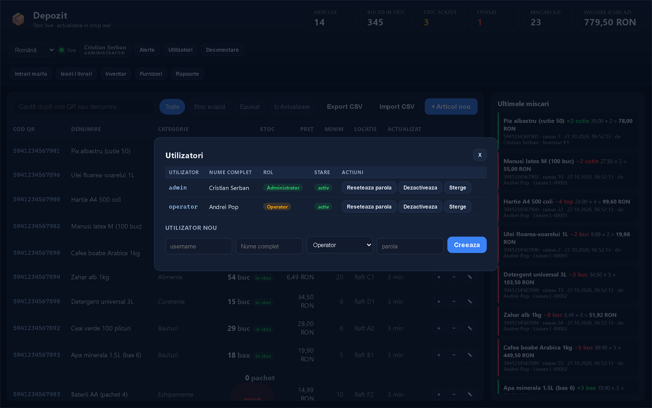The width and height of the screenshot is (652, 408).
Task: Refresh list with Actualizare
Action: (x=292, y=107)
